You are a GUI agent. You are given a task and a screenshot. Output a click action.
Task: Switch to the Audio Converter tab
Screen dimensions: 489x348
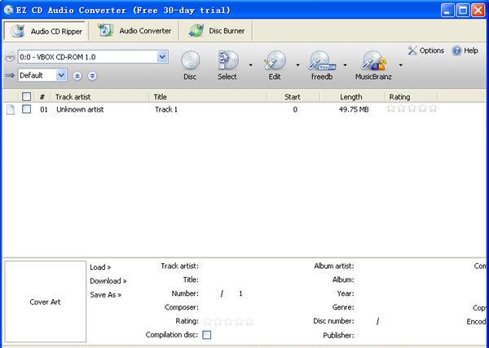(134, 31)
